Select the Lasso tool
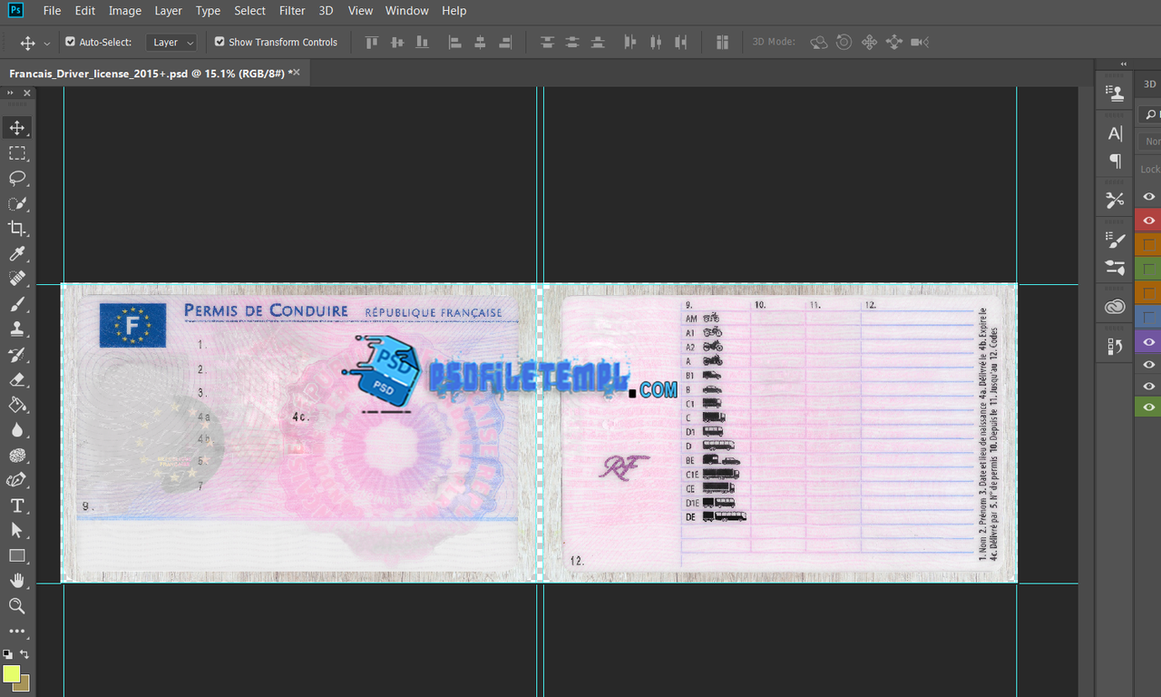The image size is (1161, 697). (x=17, y=178)
